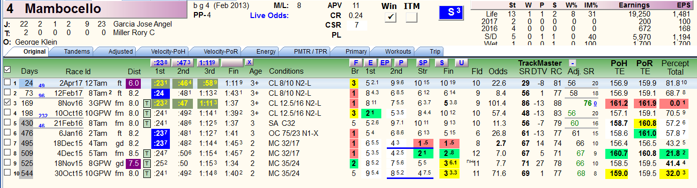Click the purple 7.5 distance cell
This screenshot has height=188, width=697.
133,163
